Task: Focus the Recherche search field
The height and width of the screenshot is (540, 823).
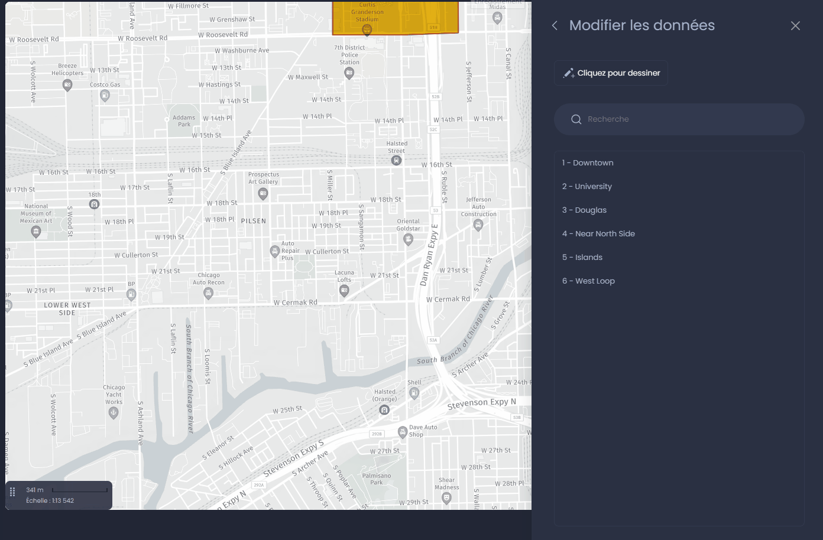Action: (679, 119)
